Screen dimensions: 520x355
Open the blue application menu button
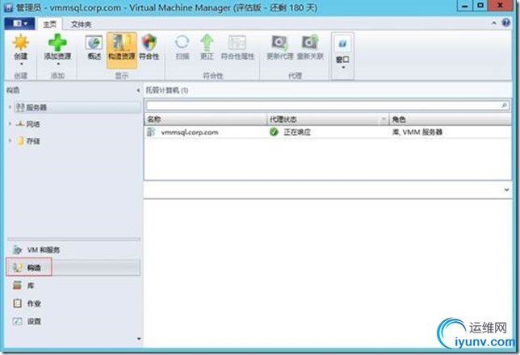(x=20, y=23)
